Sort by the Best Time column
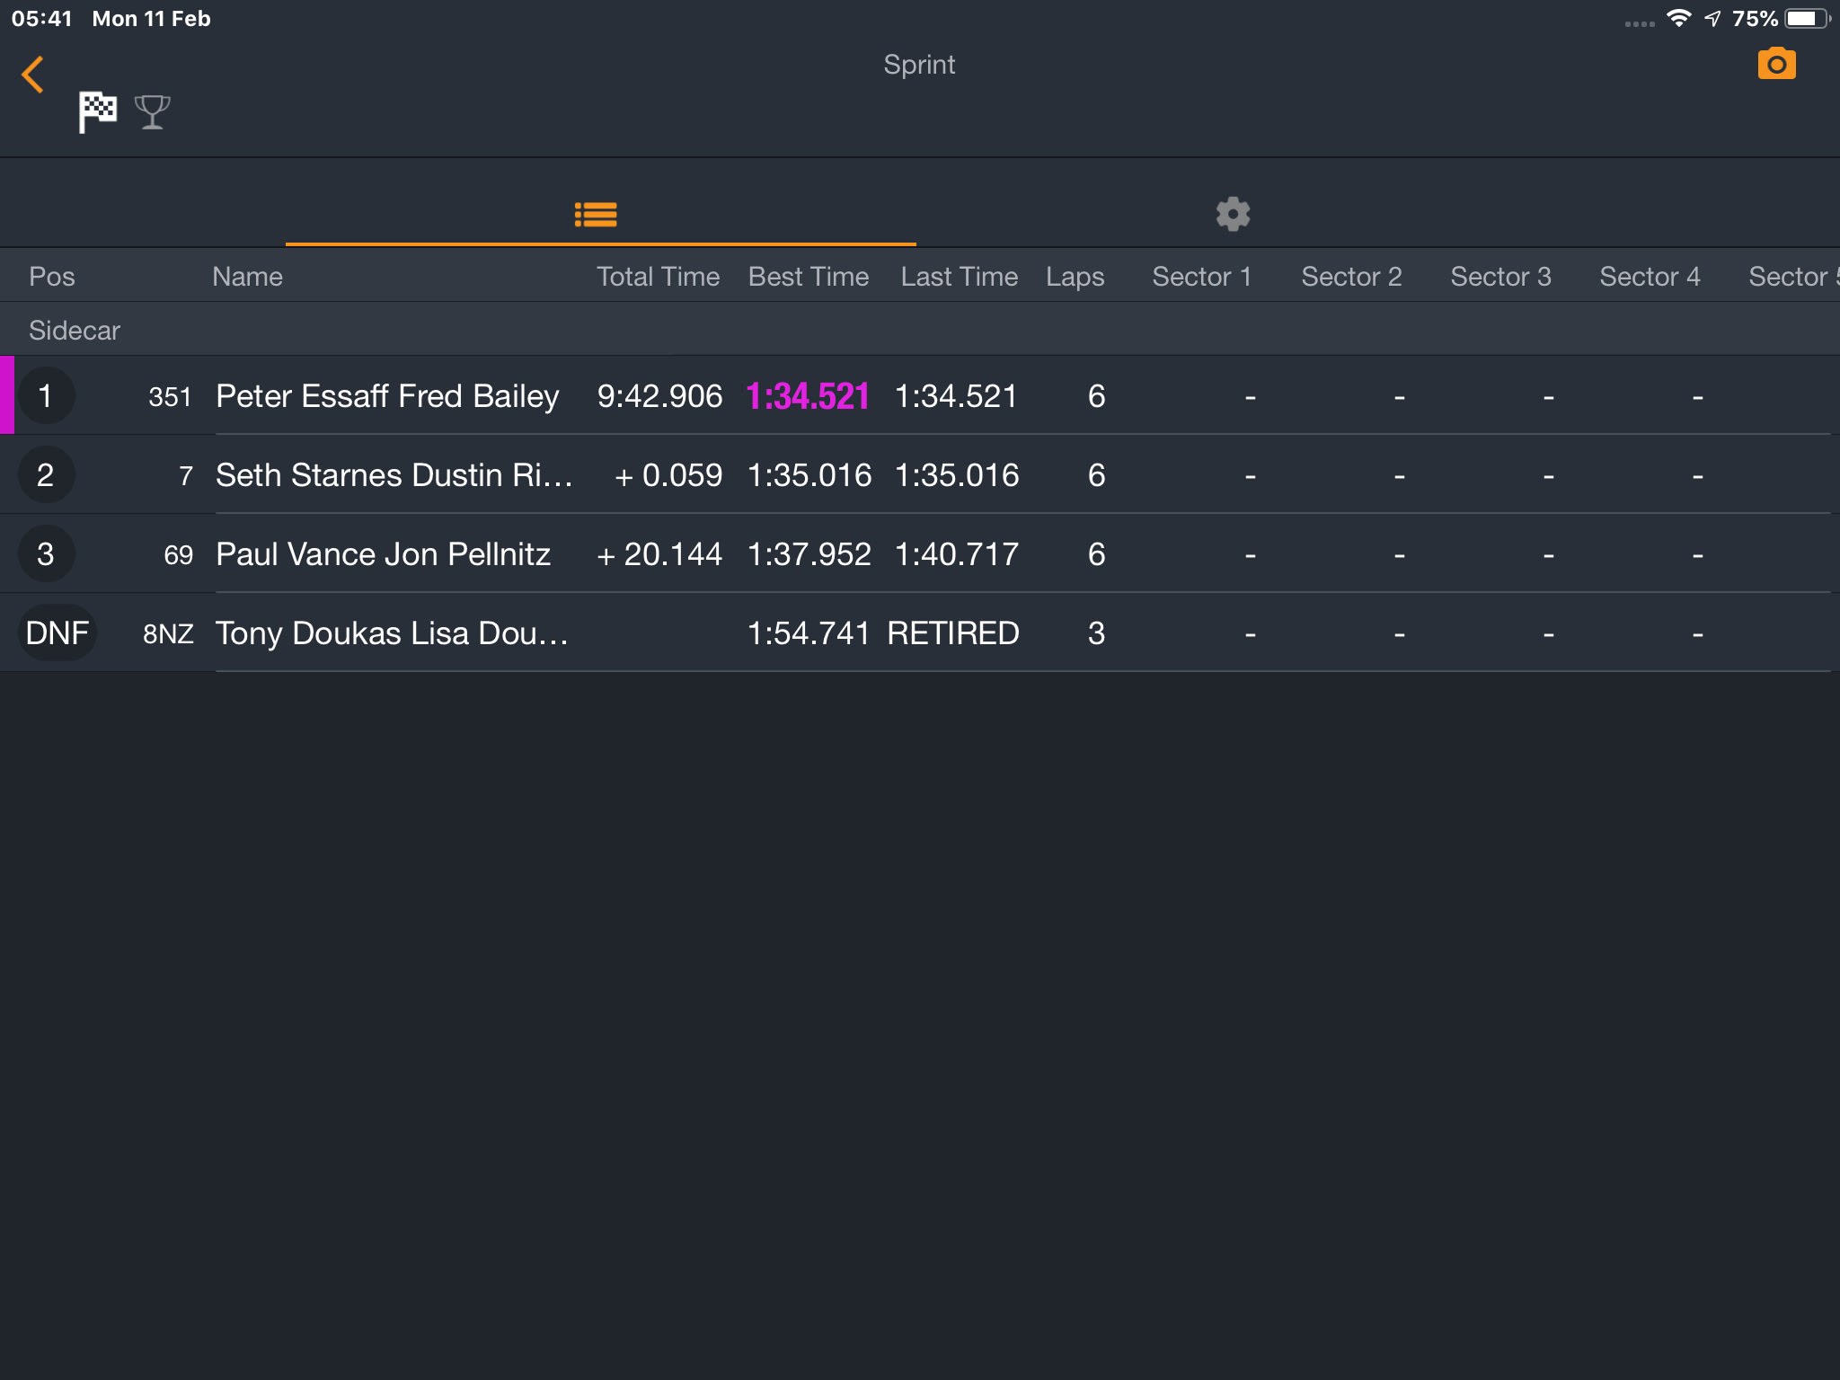Image resolution: width=1840 pixels, height=1380 pixels. [808, 276]
